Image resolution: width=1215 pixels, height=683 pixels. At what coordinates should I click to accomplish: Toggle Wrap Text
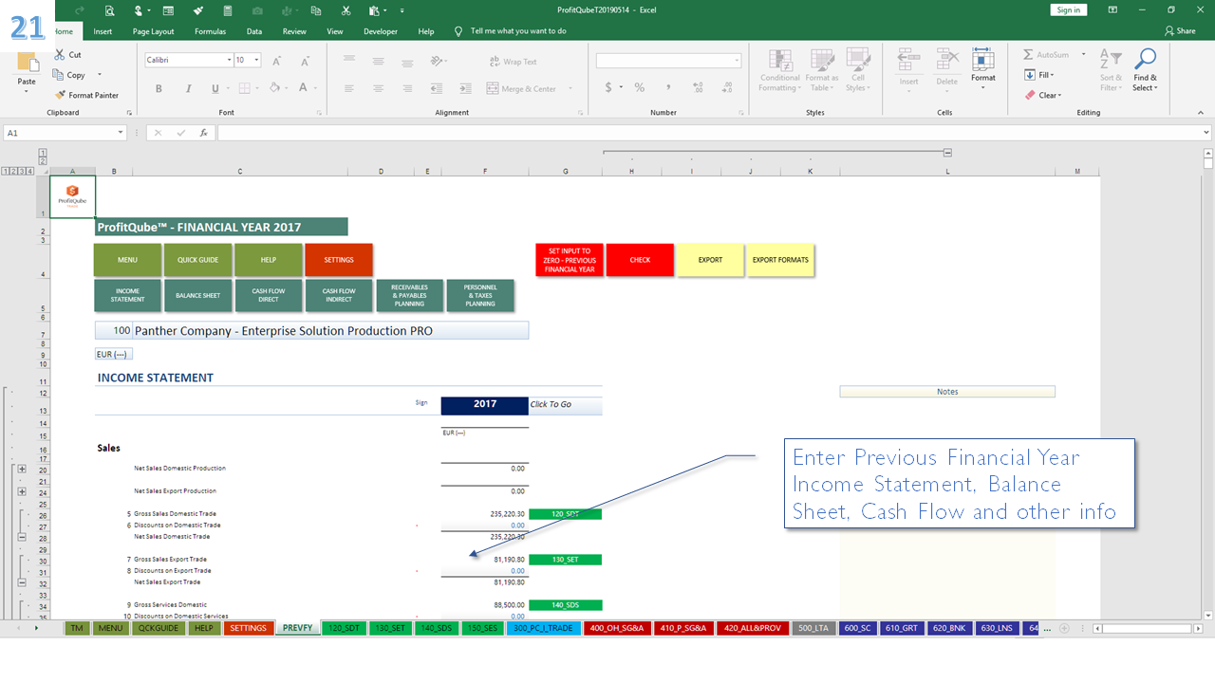point(514,62)
